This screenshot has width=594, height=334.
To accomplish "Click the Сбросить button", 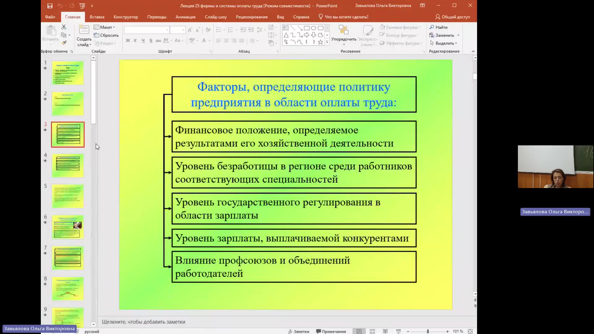I will (x=106, y=35).
